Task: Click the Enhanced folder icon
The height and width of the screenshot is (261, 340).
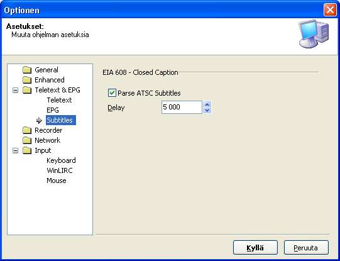Action: tap(27, 80)
